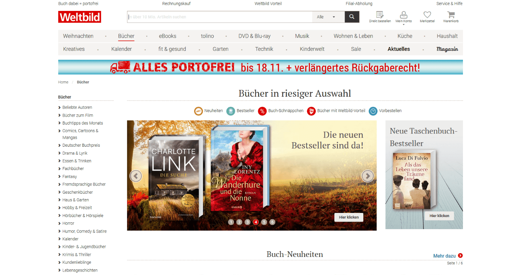Open the Kalender menu item
Image resolution: width=522 pixels, height=275 pixels.
click(x=121, y=49)
